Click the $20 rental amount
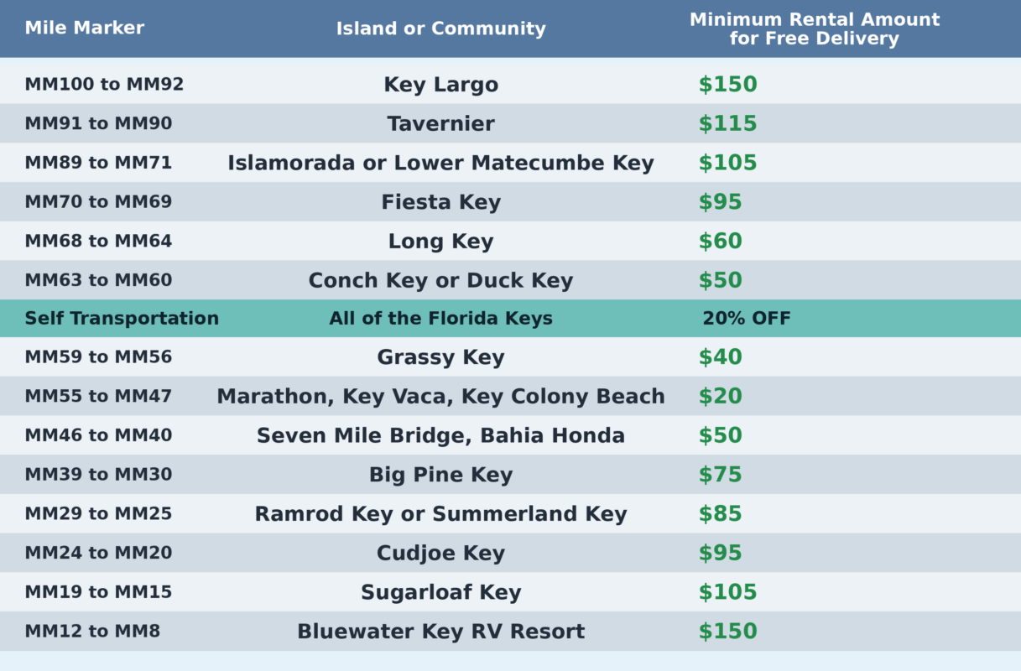The width and height of the screenshot is (1021, 671). coord(720,397)
